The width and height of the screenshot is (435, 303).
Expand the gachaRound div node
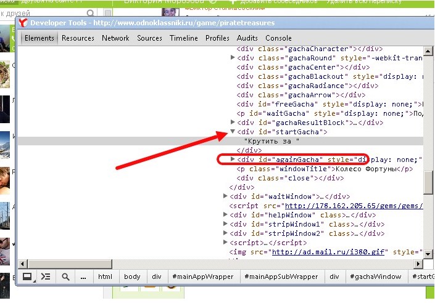[233, 57]
